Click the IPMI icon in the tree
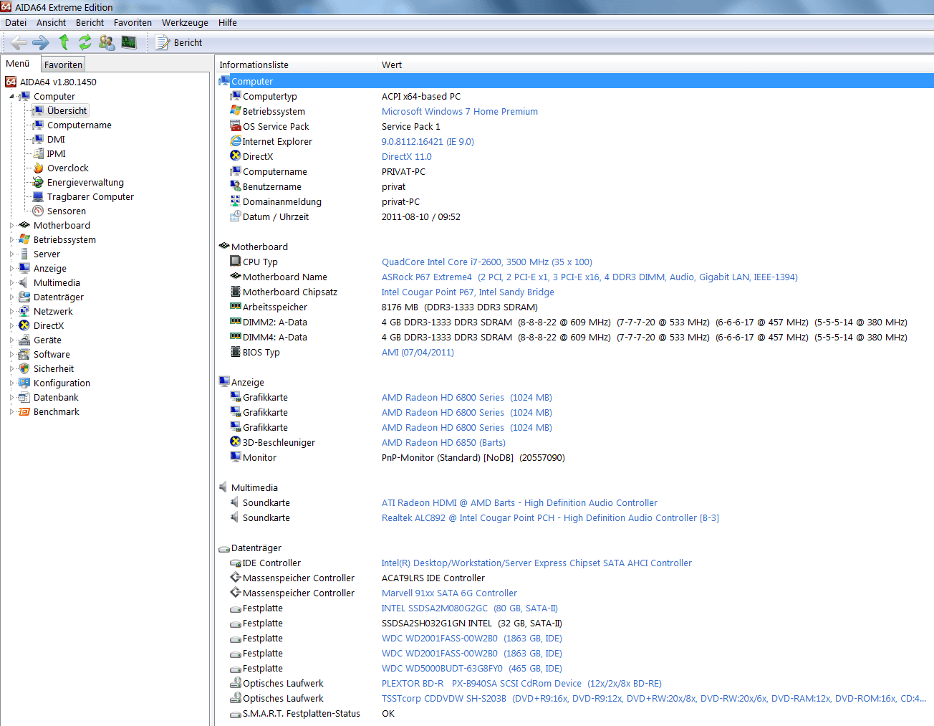Image resolution: width=934 pixels, height=726 pixels. (x=38, y=154)
